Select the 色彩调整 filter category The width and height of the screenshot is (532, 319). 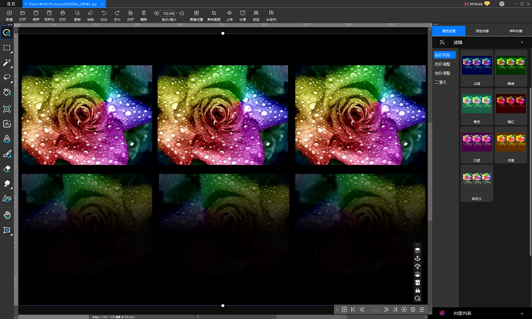click(x=442, y=64)
